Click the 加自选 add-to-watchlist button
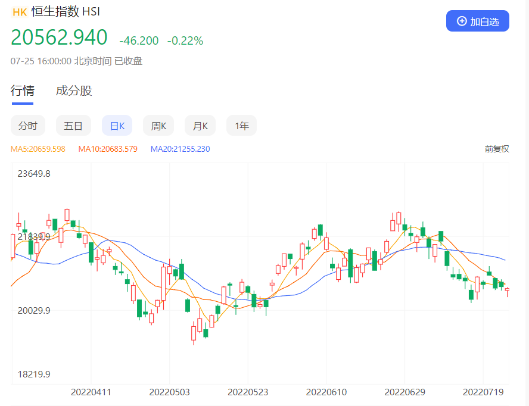 tap(477, 21)
